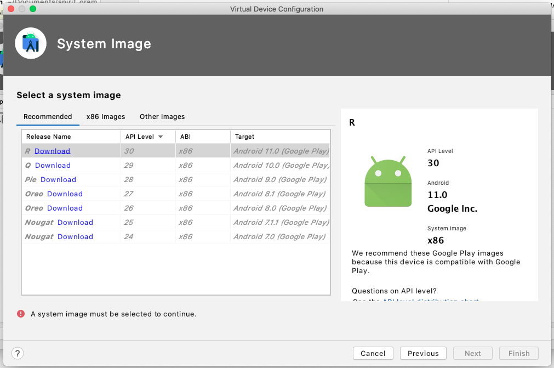554x368 pixels.
Task: Click the ABI column header
Action: [203, 137]
